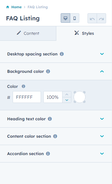This screenshot has height=184, width=112.
Task: Decrease opacity with down stepper arrow
Action: pos(67,100)
